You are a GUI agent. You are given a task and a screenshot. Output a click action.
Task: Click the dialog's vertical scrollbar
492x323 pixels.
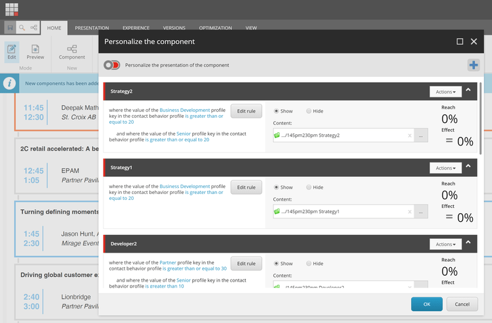(x=480, y=118)
